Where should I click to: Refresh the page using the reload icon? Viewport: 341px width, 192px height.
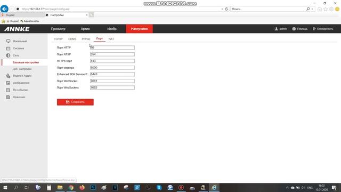pos(226,9)
